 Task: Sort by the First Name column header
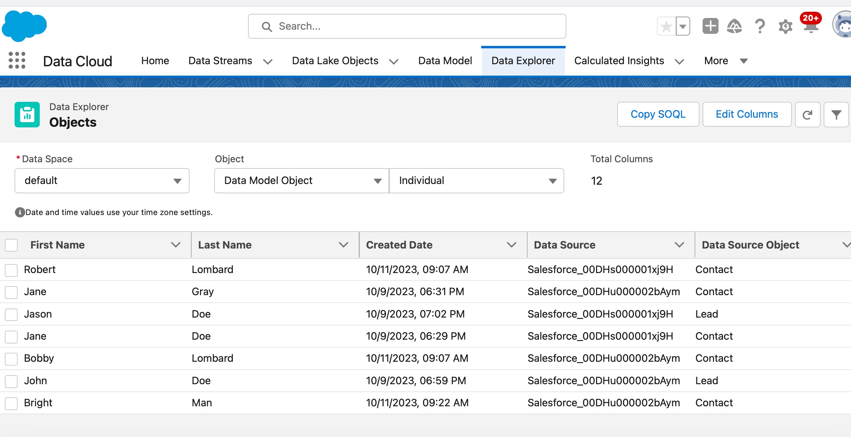(x=57, y=245)
